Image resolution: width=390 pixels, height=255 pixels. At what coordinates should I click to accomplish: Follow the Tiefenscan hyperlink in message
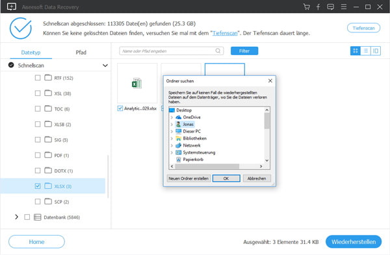[225, 33]
